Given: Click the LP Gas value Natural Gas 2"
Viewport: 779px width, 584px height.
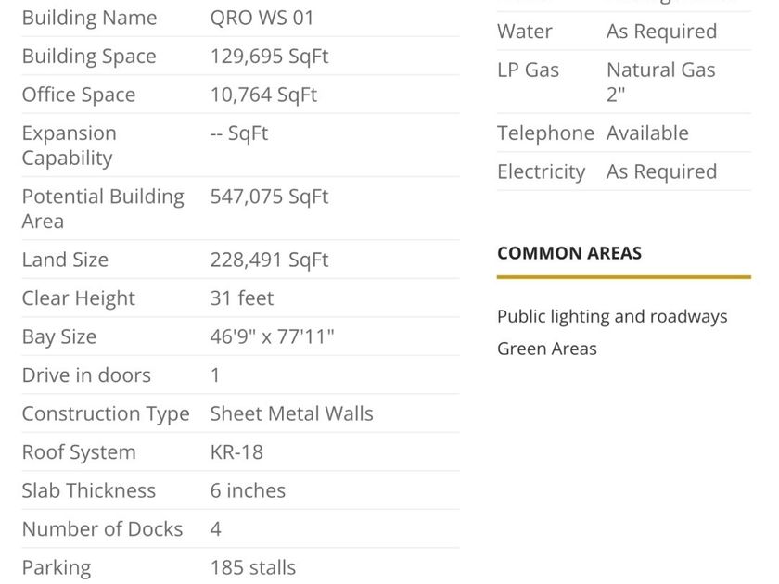Looking at the screenshot, I should [660, 82].
